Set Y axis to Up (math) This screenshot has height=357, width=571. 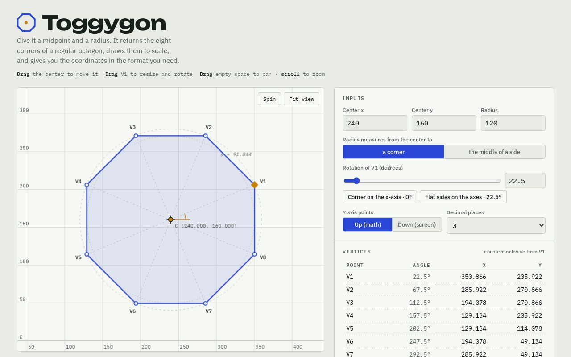click(x=368, y=224)
